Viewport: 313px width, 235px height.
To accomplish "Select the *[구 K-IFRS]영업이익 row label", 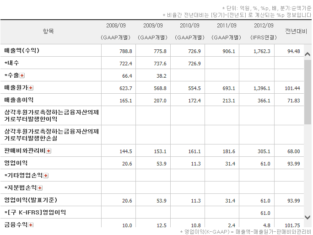I will coord(35,212).
